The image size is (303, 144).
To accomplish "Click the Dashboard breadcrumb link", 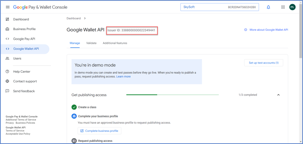I will click(x=74, y=19).
